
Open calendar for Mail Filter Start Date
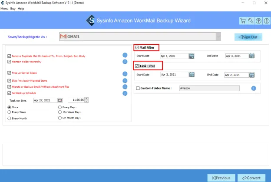point(192,56)
